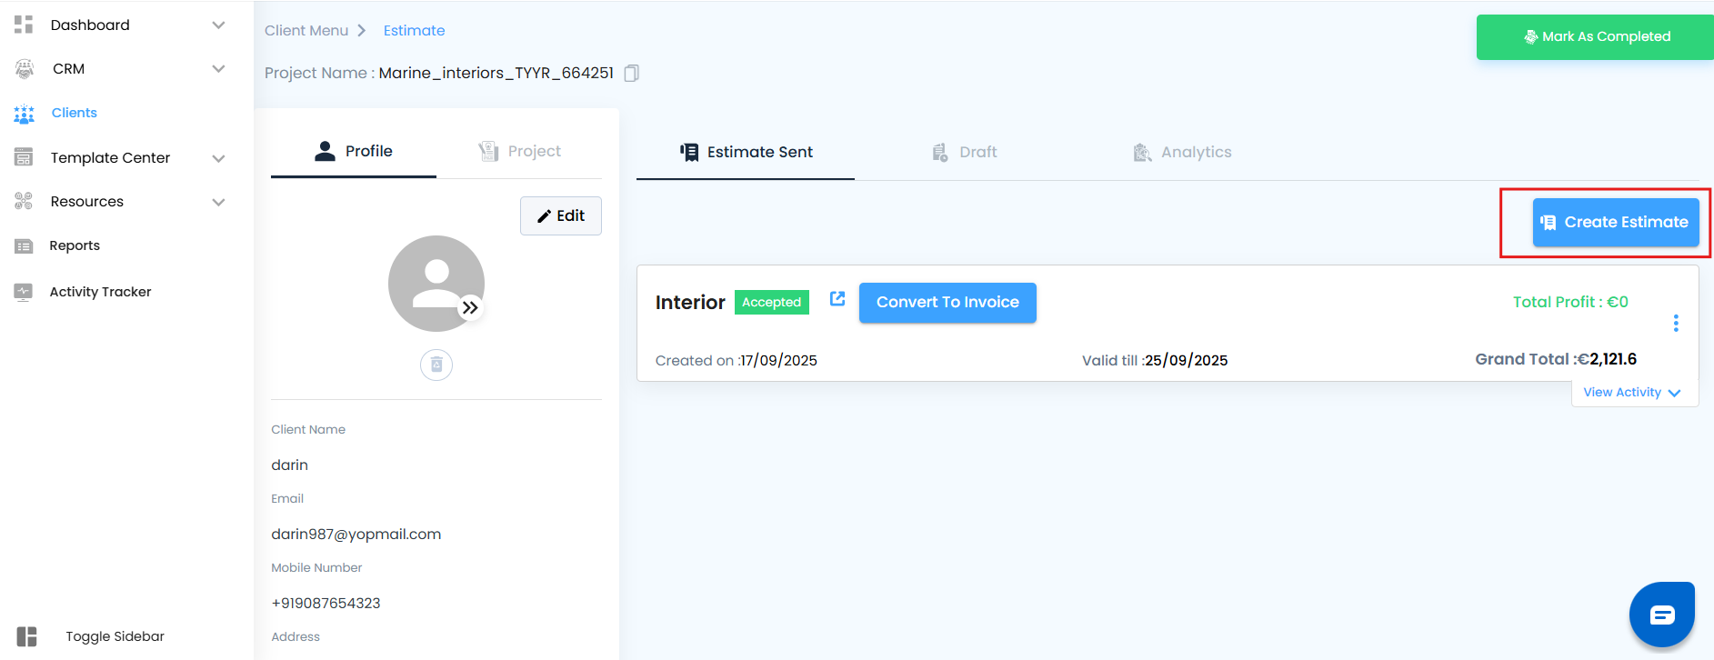Expand the Resources menu chevron
The image size is (1714, 660).
[218, 202]
